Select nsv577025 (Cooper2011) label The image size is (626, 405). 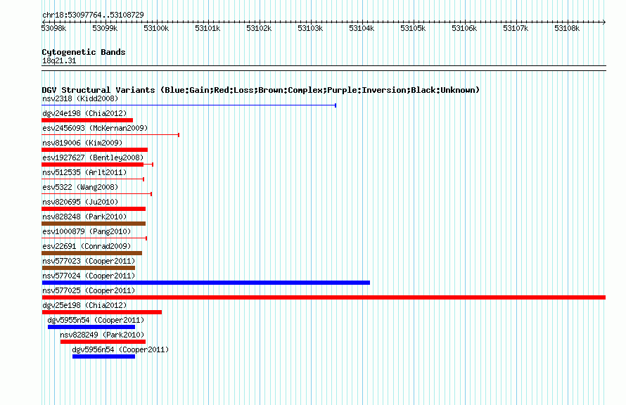[x=89, y=290]
